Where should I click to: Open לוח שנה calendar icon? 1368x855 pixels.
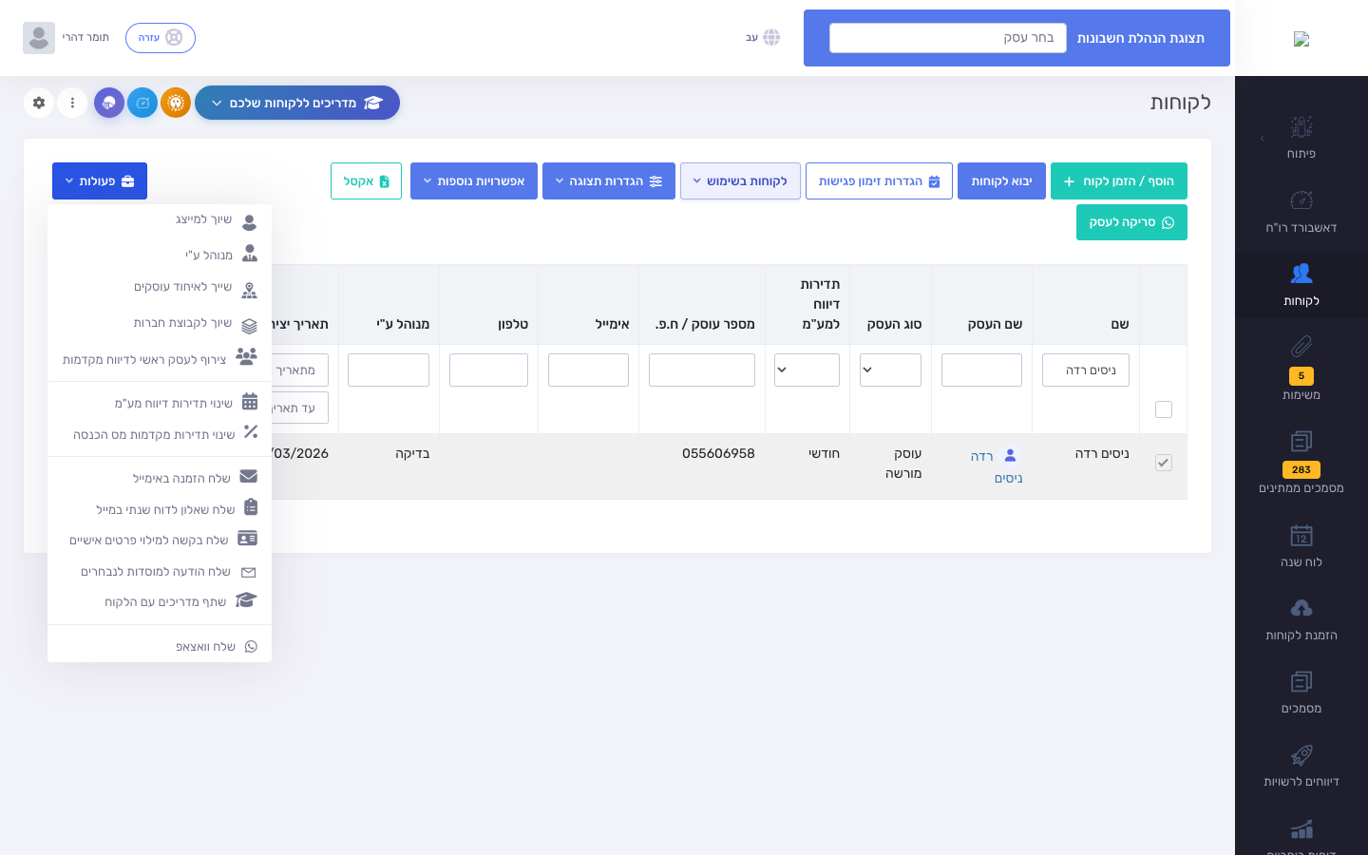click(1301, 535)
